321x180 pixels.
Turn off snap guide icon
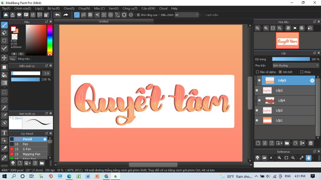(76, 15)
